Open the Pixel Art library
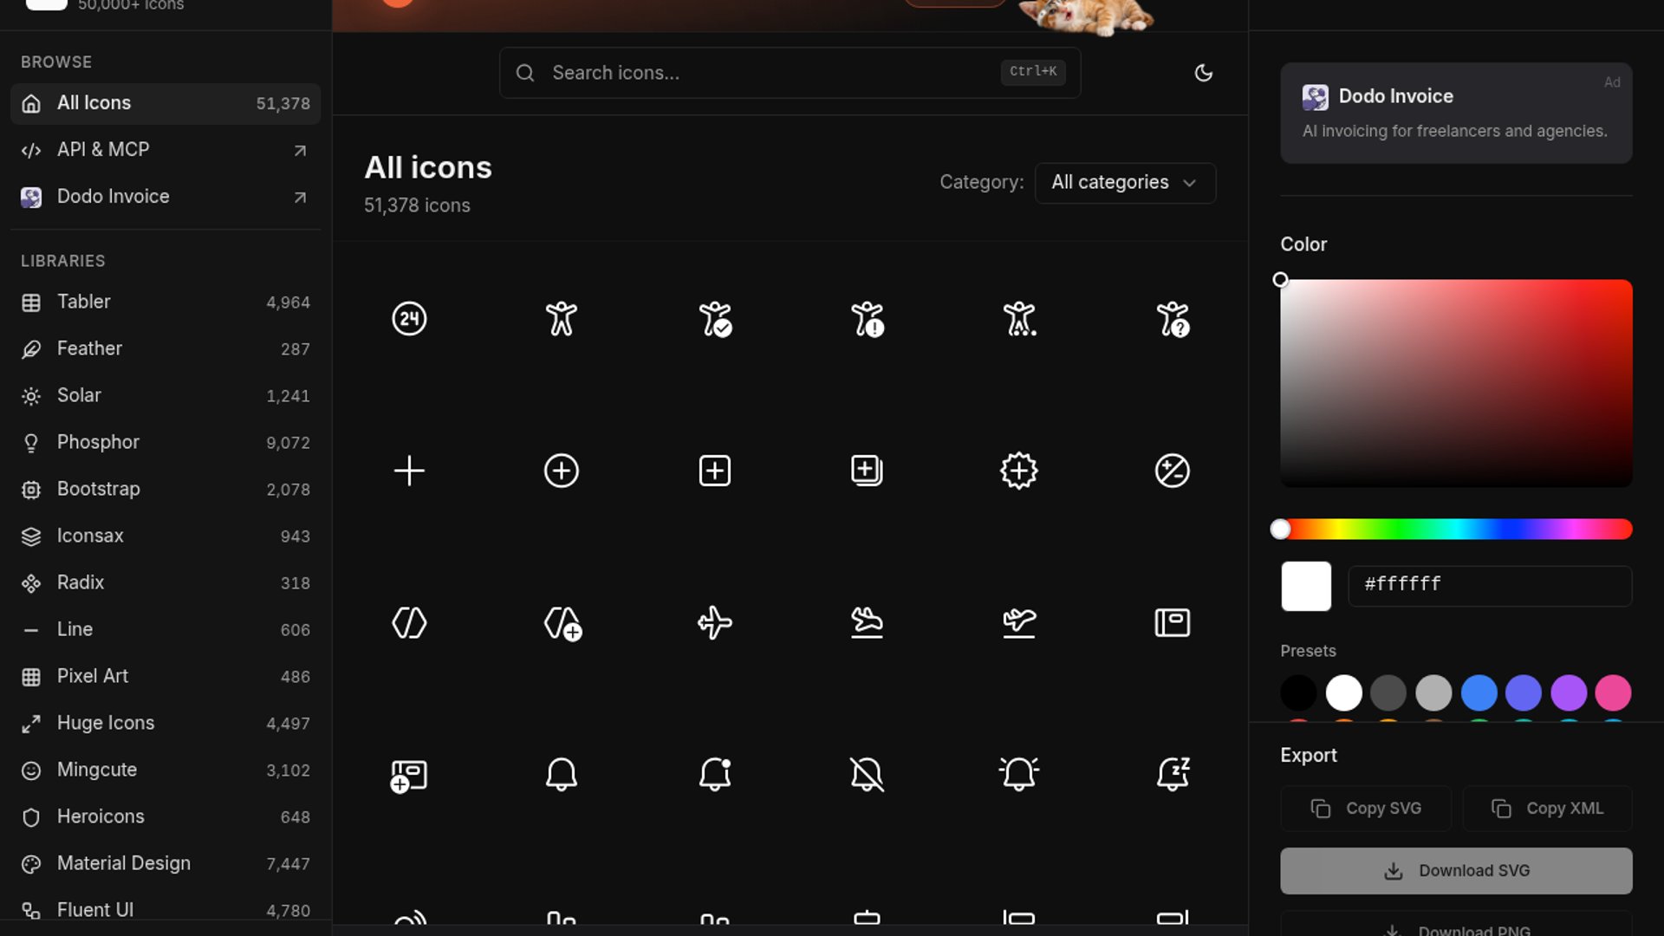The height and width of the screenshot is (936, 1664). tap(166, 677)
